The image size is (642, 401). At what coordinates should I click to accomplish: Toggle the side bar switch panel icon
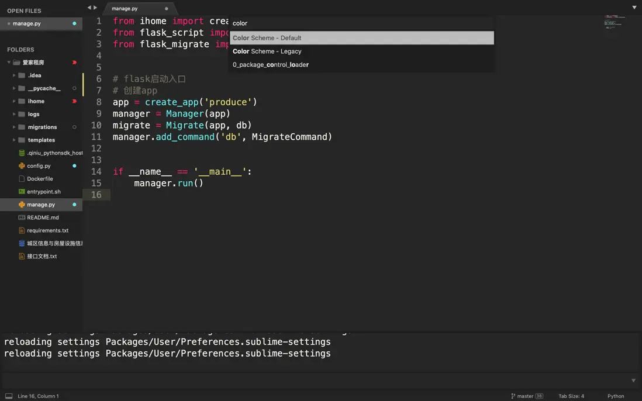click(x=9, y=396)
